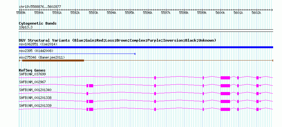Select the SAFB|NM_002967 transcript label
Screen dimensions: 282x127
pyautogui.click(x=32, y=82)
